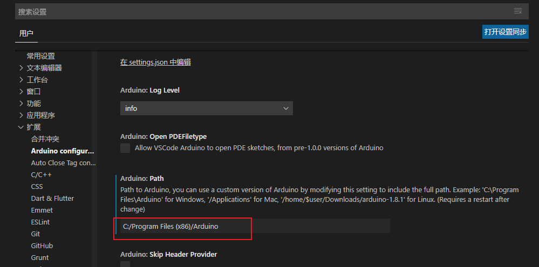Toggle the Skip Header Provider checkbox
The height and width of the screenshot is (267, 539).
[x=125, y=264]
